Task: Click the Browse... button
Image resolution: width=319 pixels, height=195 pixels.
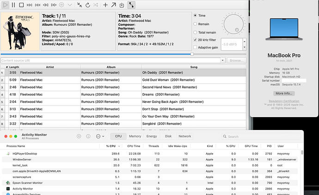Action: pyautogui.click(x=236, y=60)
